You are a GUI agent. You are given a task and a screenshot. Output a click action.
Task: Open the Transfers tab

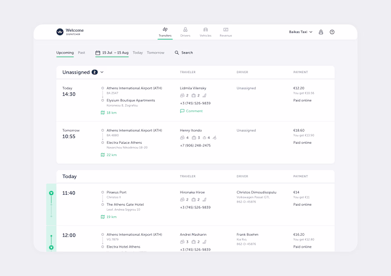pyautogui.click(x=165, y=32)
